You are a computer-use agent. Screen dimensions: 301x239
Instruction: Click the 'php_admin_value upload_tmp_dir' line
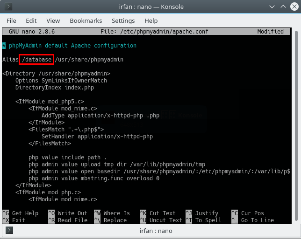(x=117, y=164)
